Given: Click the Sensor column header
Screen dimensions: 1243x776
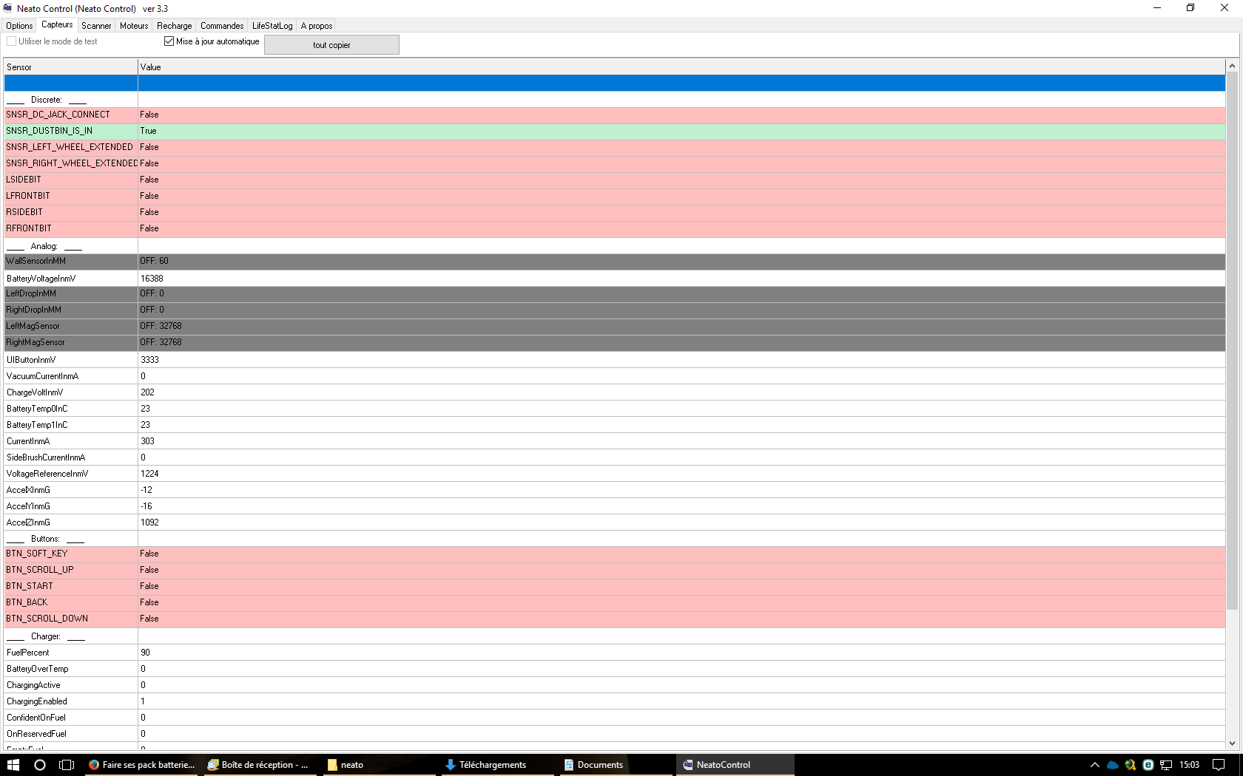Looking at the screenshot, I should tap(70, 67).
